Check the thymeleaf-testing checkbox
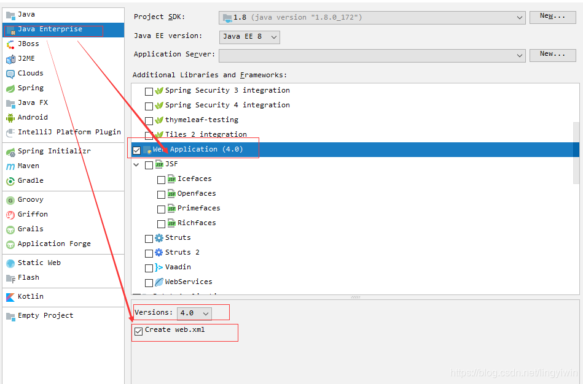The width and height of the screenshot is (583, 384). pyautogui.click(x=149, y=121)
